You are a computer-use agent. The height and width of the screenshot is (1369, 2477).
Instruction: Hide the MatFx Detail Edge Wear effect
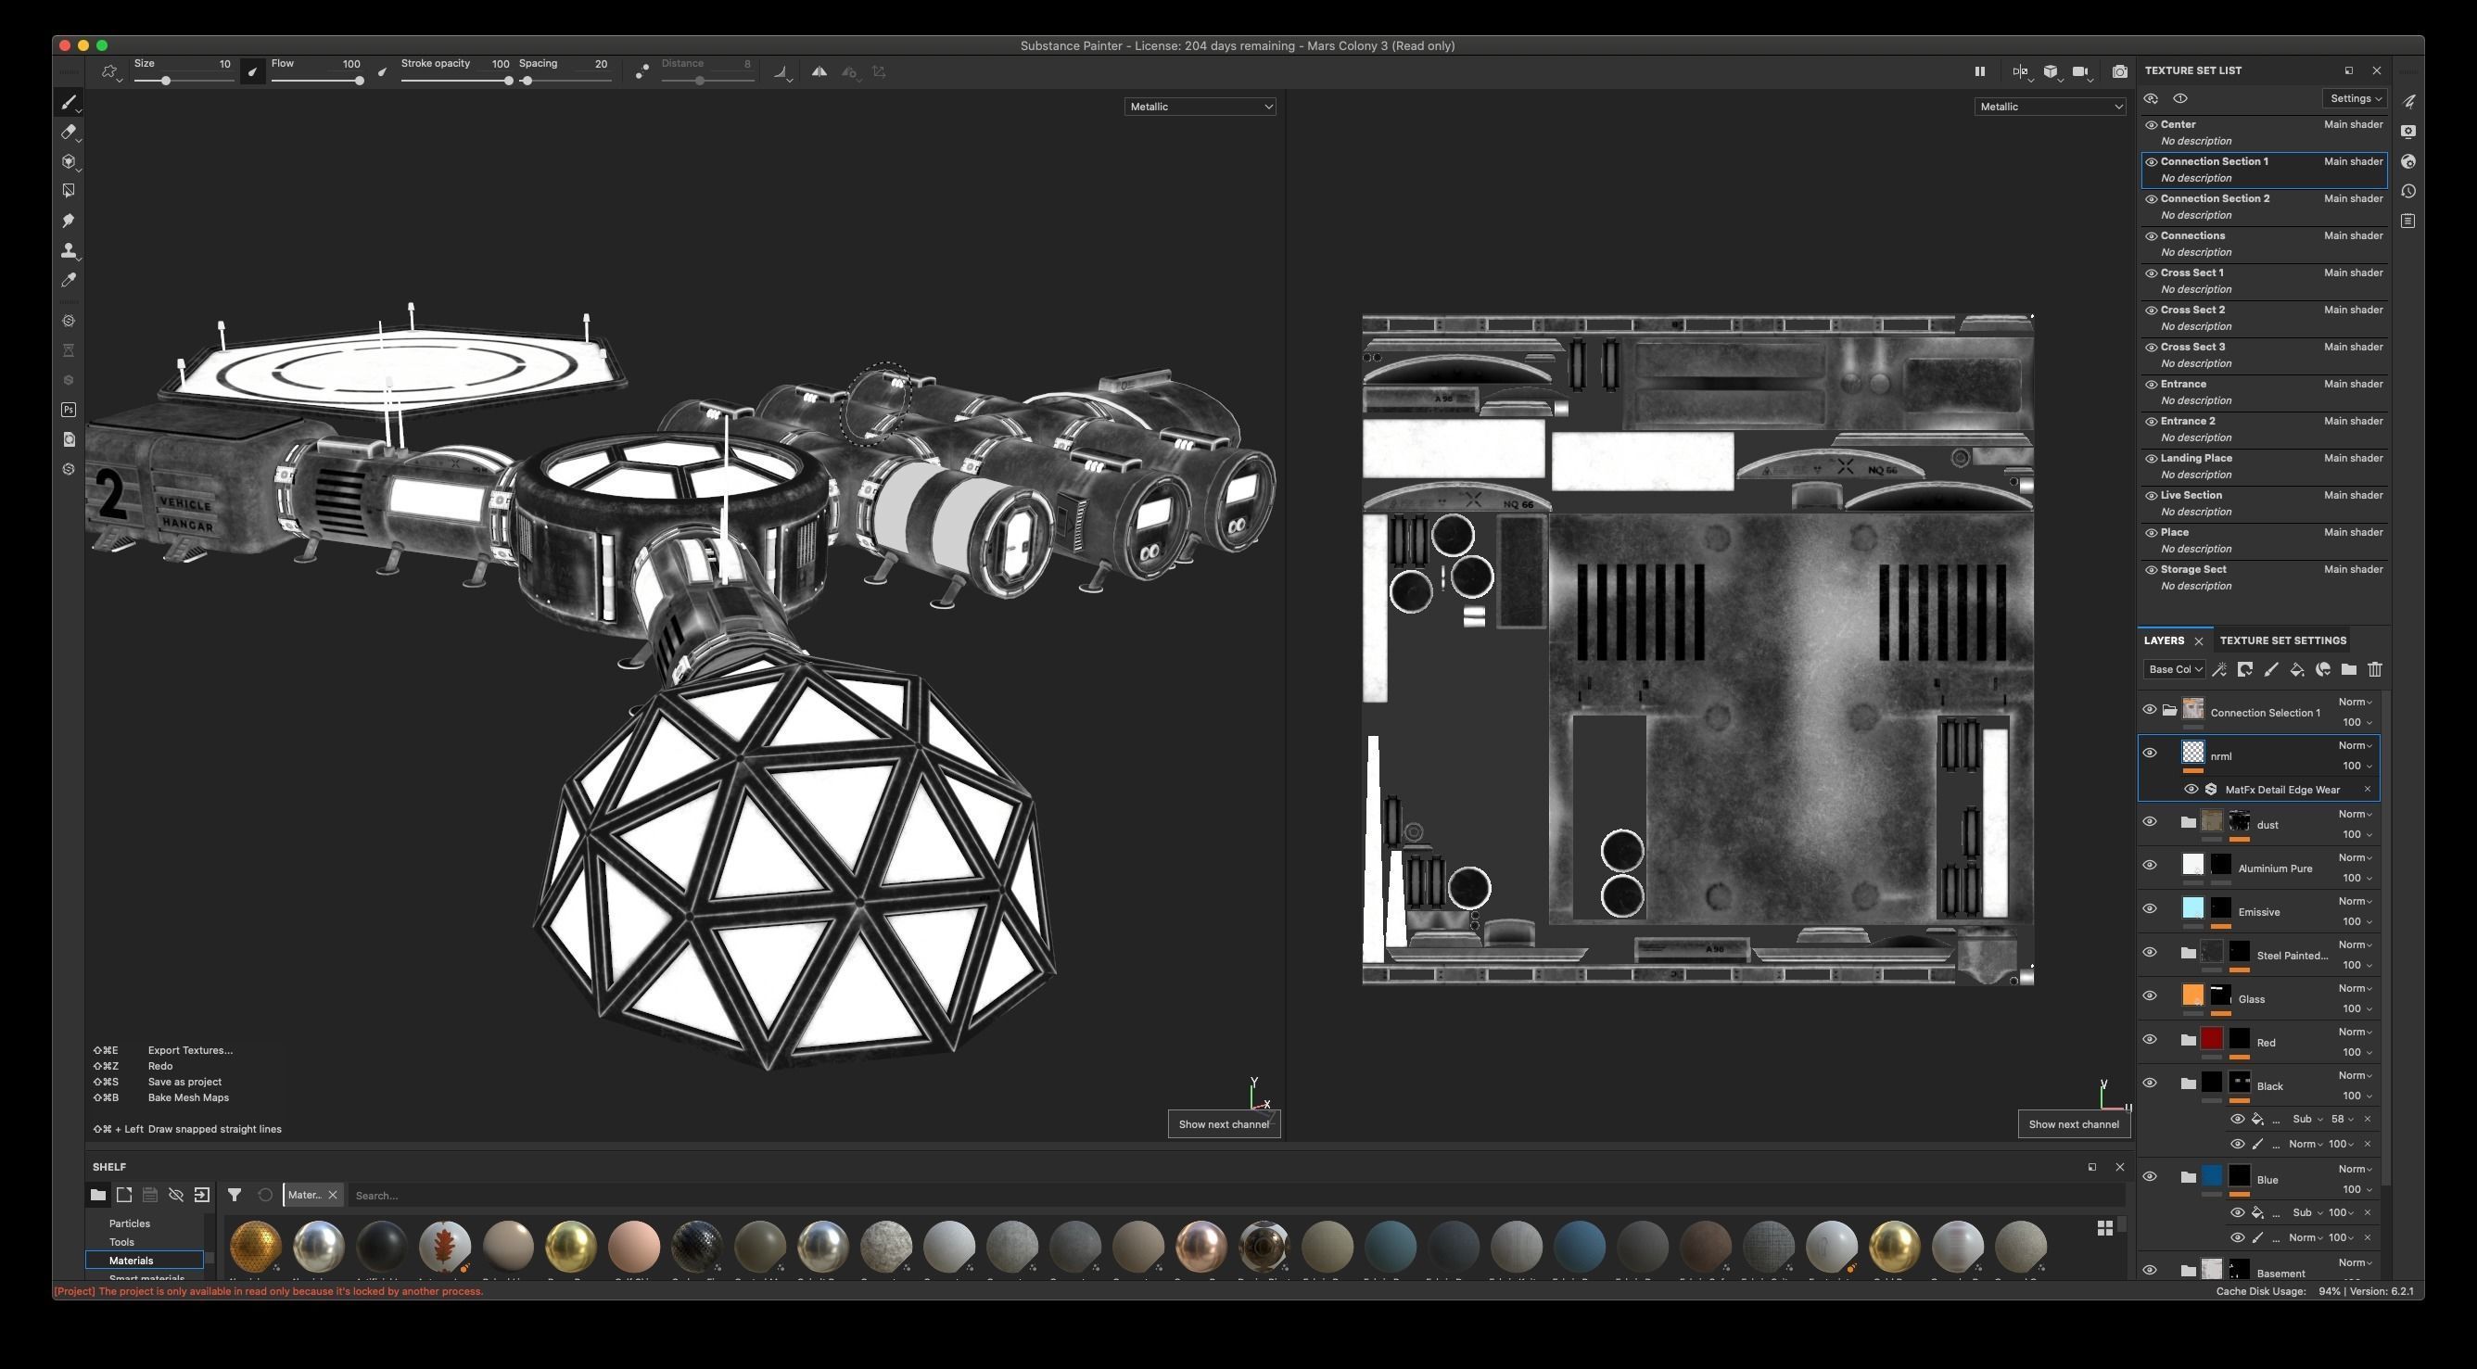tap(2191, 790)
